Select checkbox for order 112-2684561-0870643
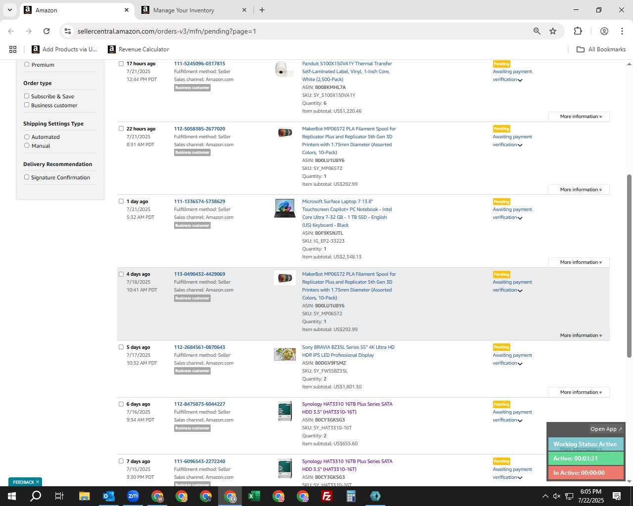The image size is (633, 506). [121, 347]
